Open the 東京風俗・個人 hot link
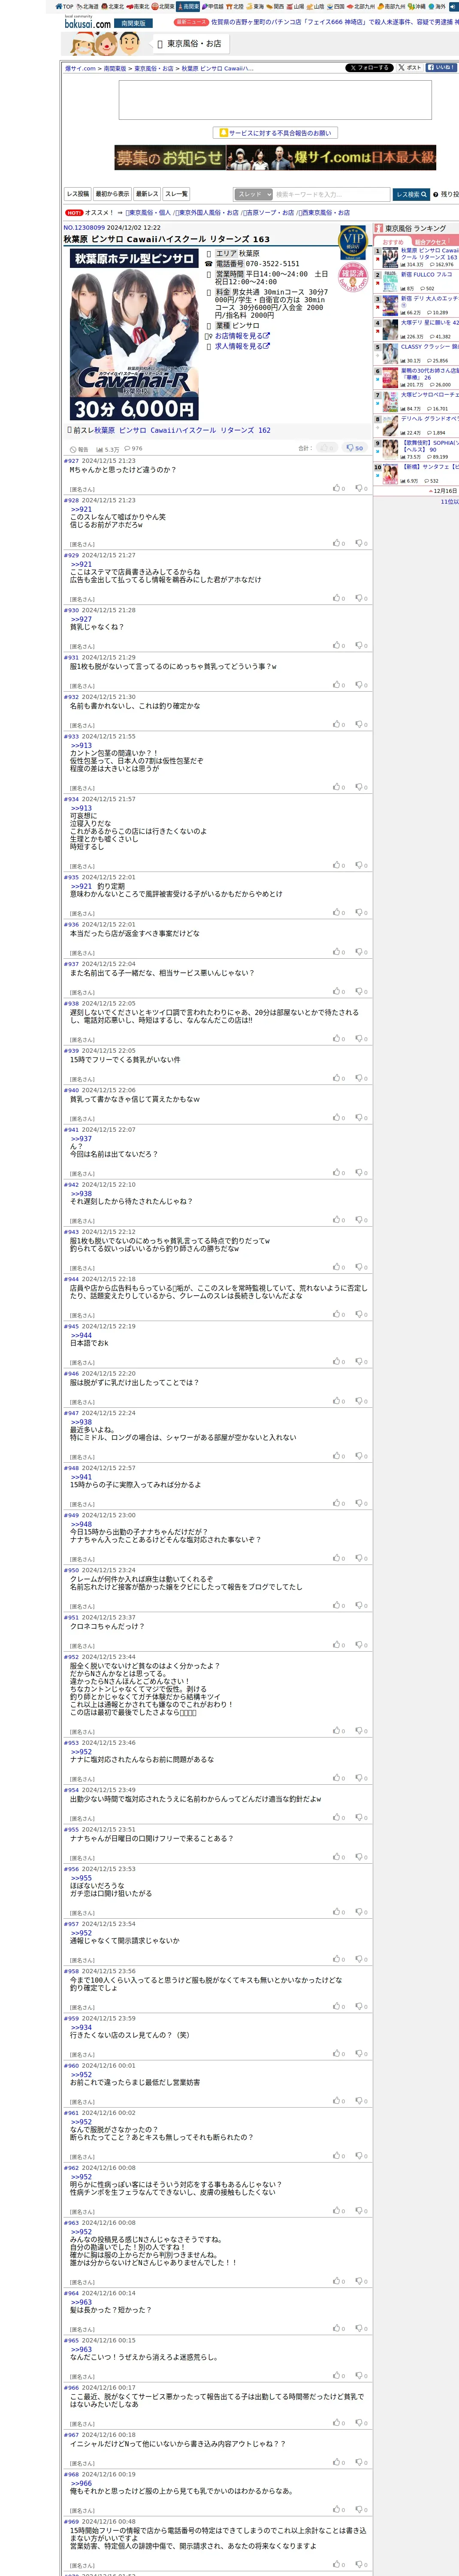This screenshot has width=459, height=2576. click(x=149, y=212)
